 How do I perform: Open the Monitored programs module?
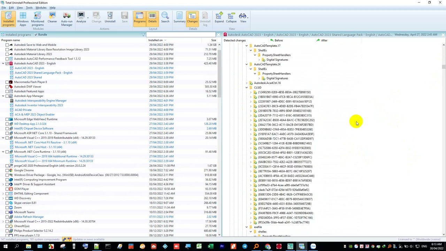click(x=38, y=19)
